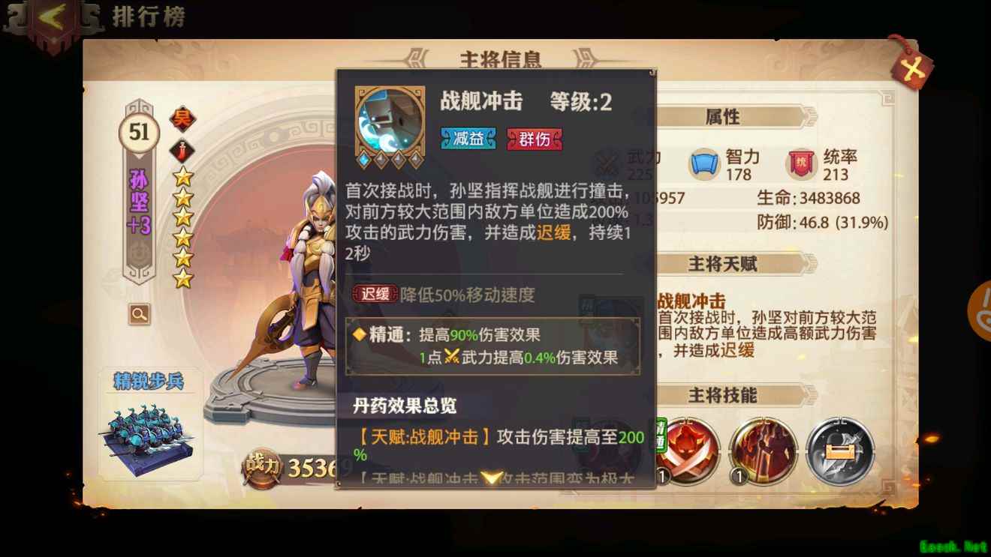Tap the 迟缓 status label

[x=375, y=295]
